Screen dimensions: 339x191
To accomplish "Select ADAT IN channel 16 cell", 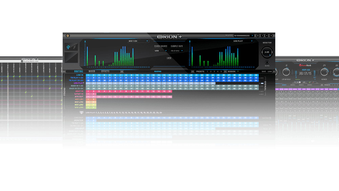I will tap(169, 91).
